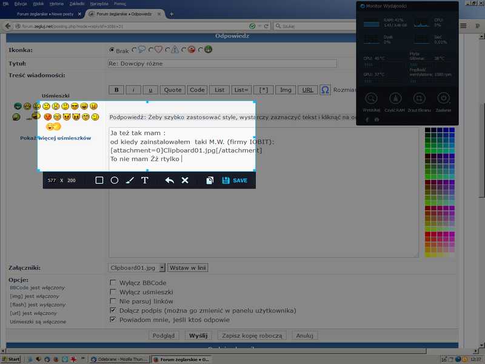
Task: Click SAVE to store the screenshot
Action: [x=235, y=180]
